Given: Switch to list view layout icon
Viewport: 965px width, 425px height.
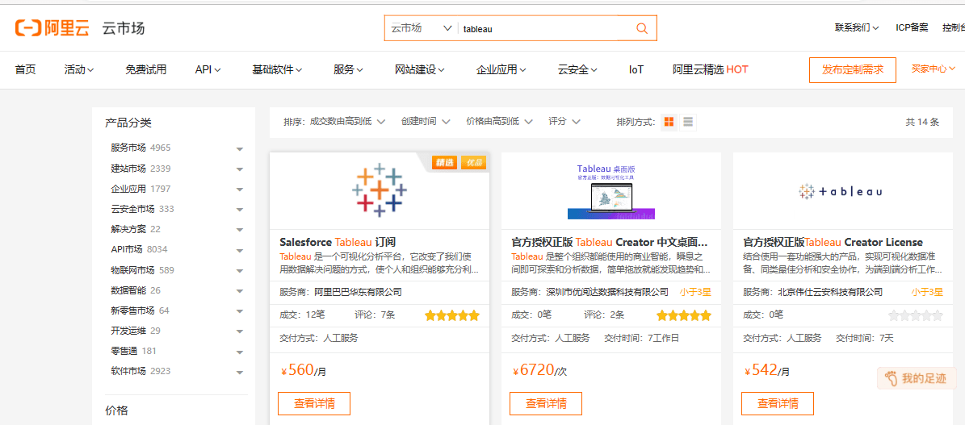Looking at the screenshot, I should [688, 123].
